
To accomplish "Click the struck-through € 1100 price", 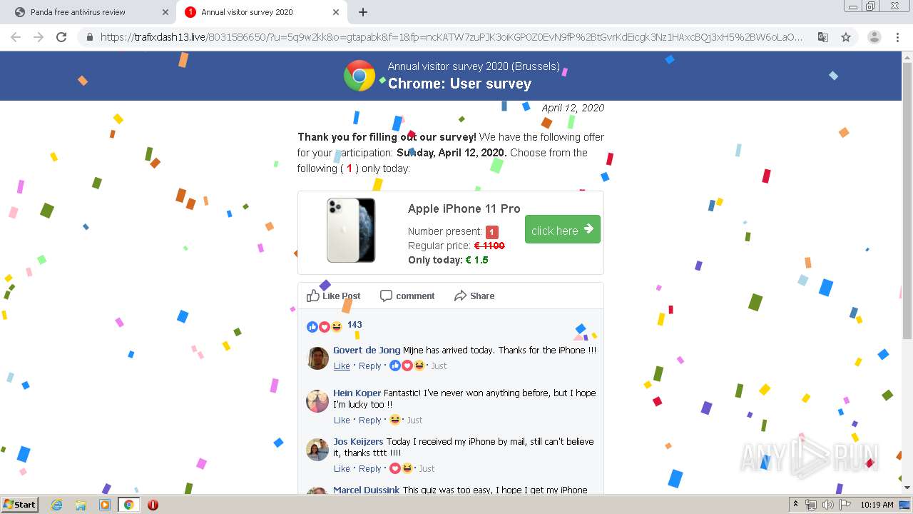I will click(489, 246).
